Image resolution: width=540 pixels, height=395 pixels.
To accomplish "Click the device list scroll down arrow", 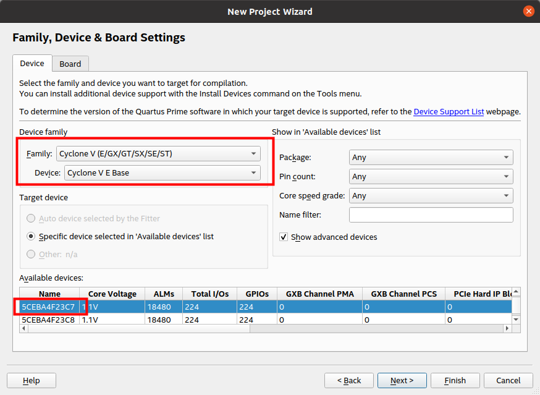I will tap(516, 320).
